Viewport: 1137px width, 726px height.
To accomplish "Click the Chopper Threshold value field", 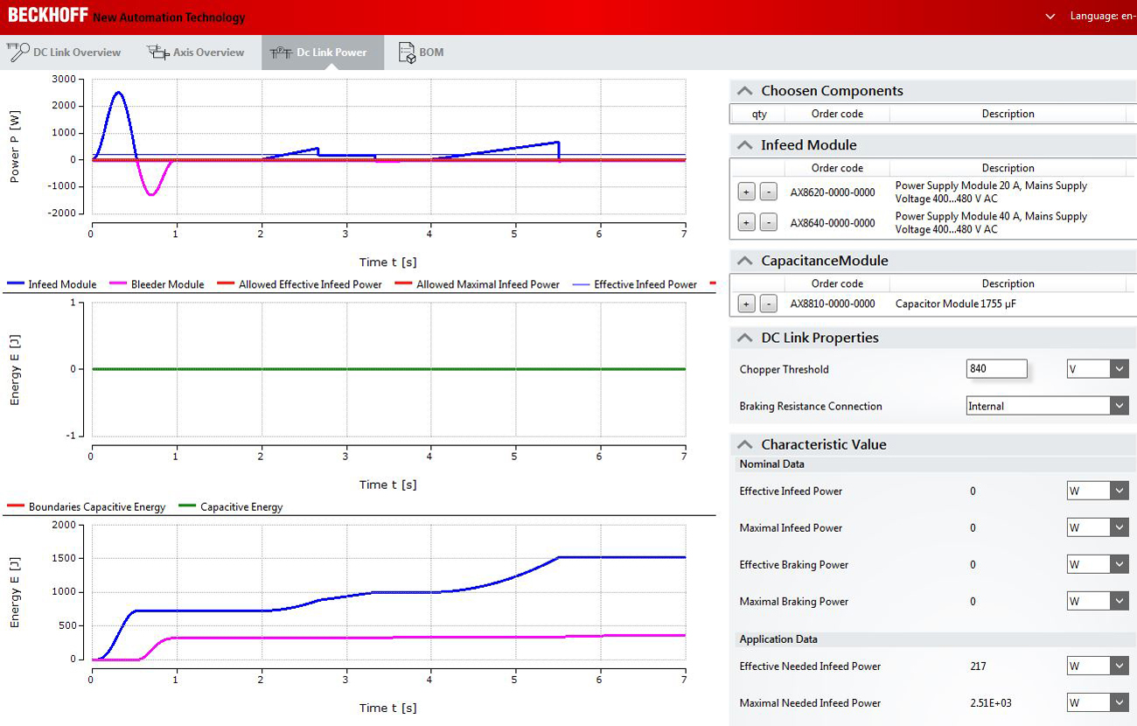I will tap(997, 369).
